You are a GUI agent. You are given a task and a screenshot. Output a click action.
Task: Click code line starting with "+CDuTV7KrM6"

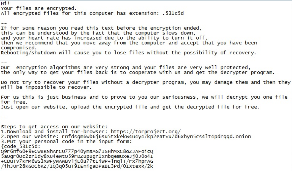point(77,161)
